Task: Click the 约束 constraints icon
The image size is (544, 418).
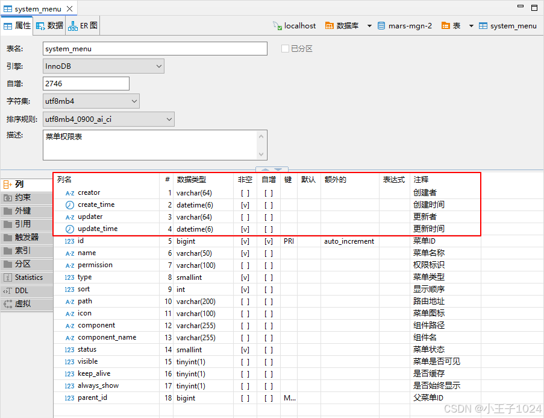Action: (x=7, y=198)
